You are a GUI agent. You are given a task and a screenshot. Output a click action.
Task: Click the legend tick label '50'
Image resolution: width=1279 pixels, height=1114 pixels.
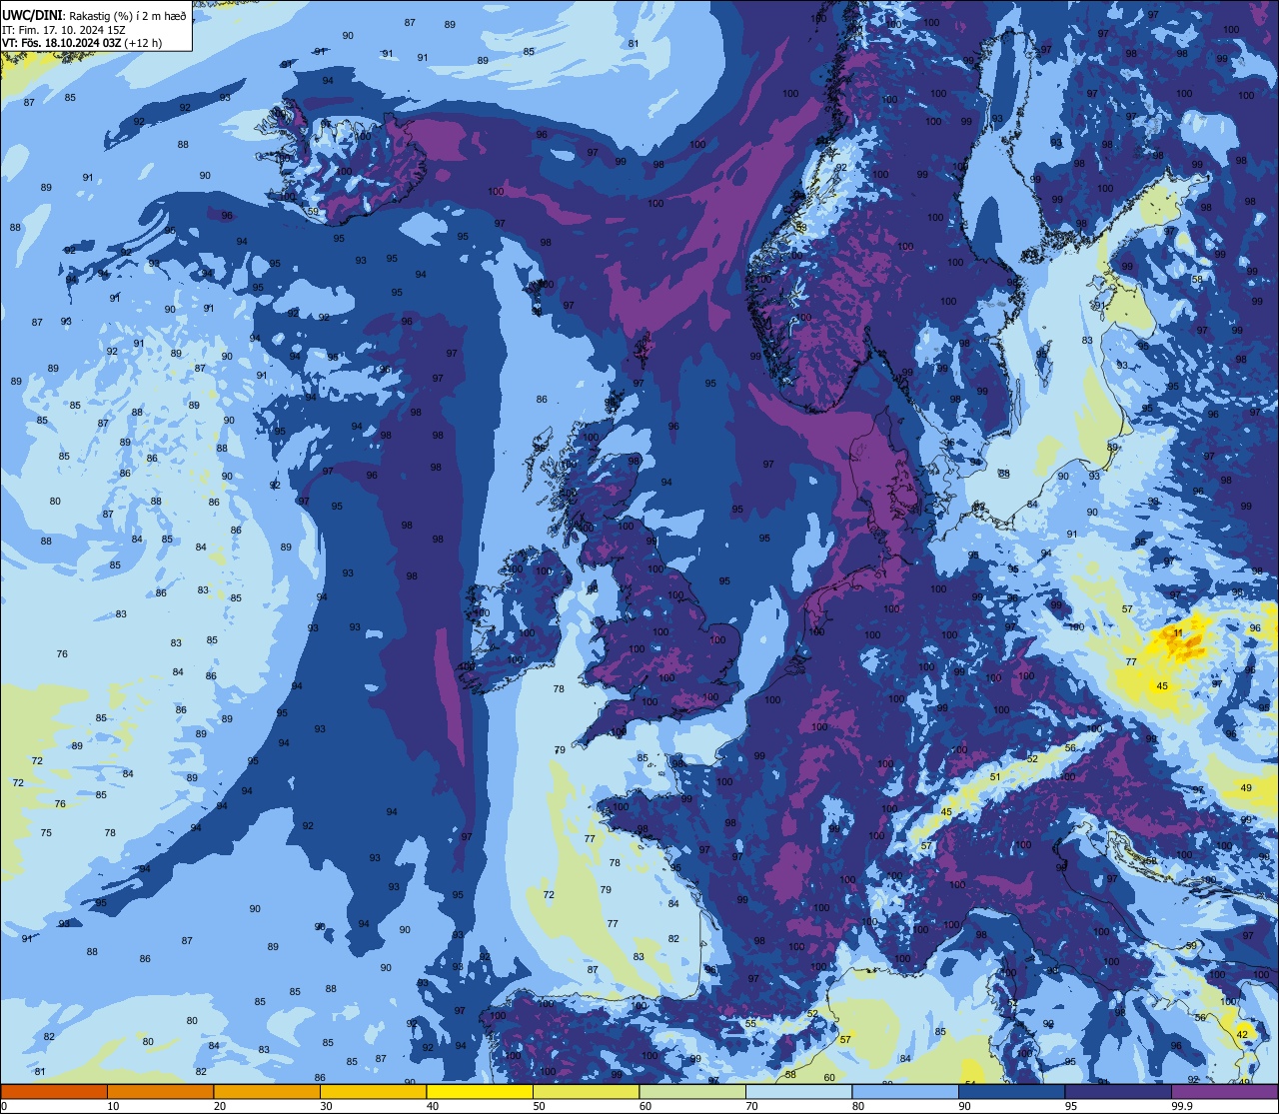[539, 1106]
